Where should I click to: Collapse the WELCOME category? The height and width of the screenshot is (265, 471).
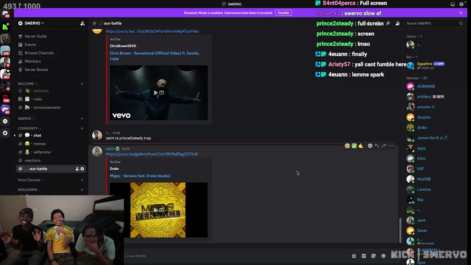pos(28,84)
